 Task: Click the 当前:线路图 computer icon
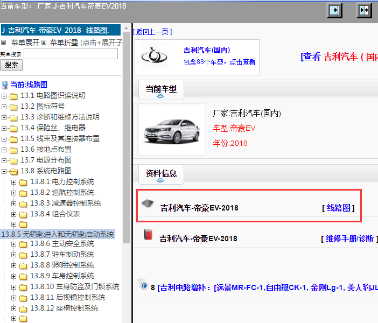tap(5, 85)
